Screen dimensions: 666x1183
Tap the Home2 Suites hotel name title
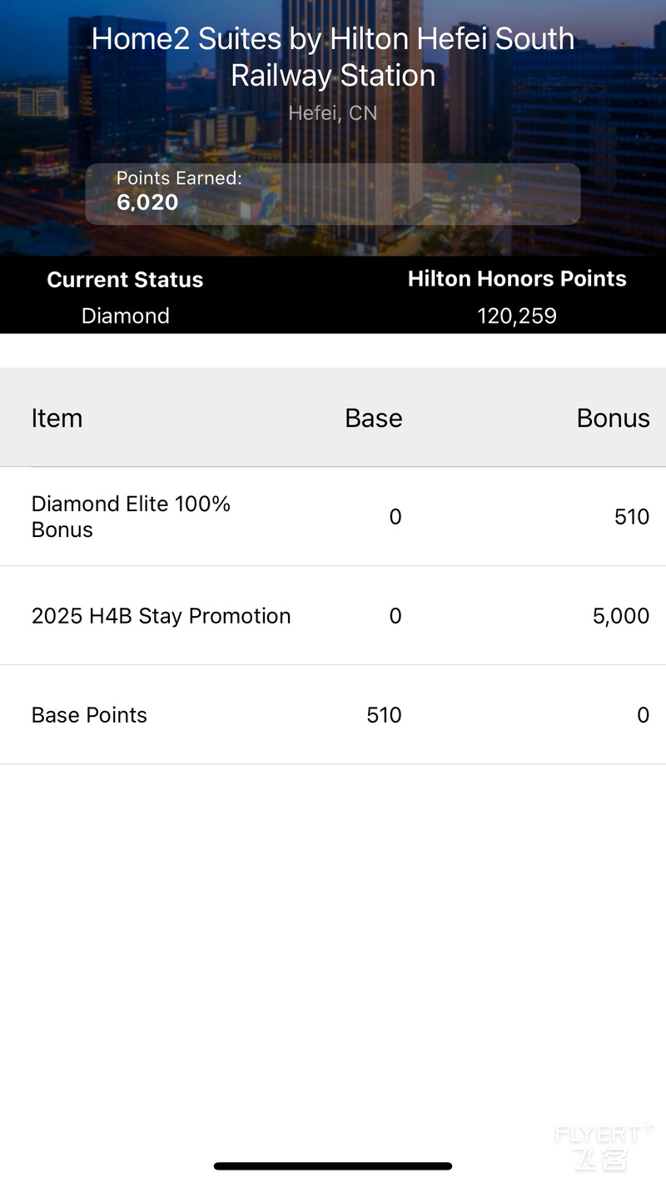click(333, 57)
